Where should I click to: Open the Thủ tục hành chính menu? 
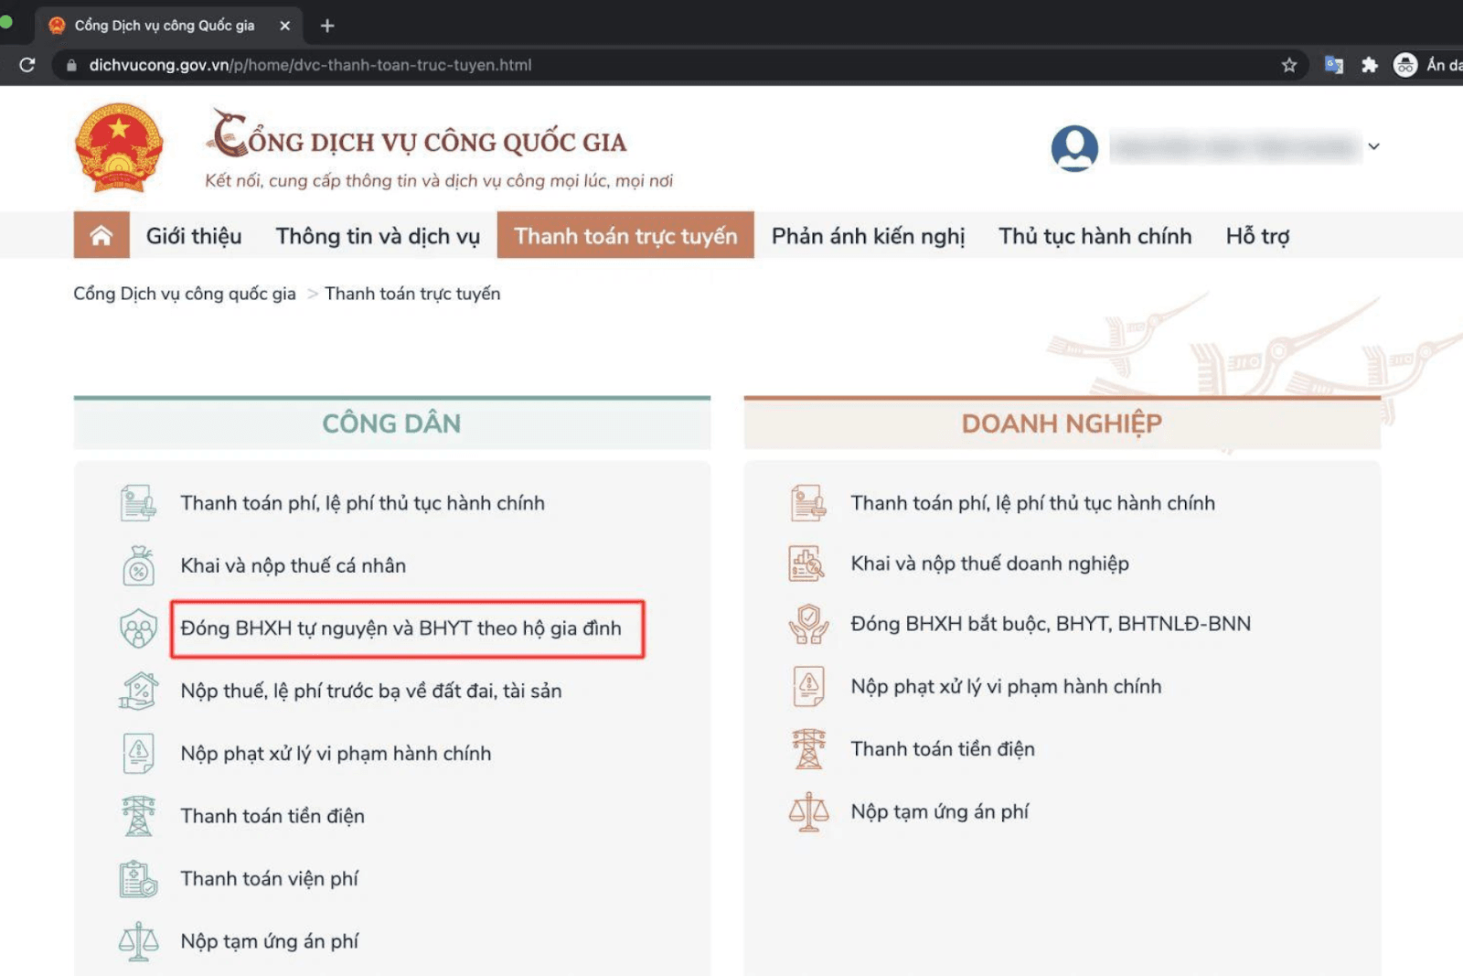tap(1095, 236)
